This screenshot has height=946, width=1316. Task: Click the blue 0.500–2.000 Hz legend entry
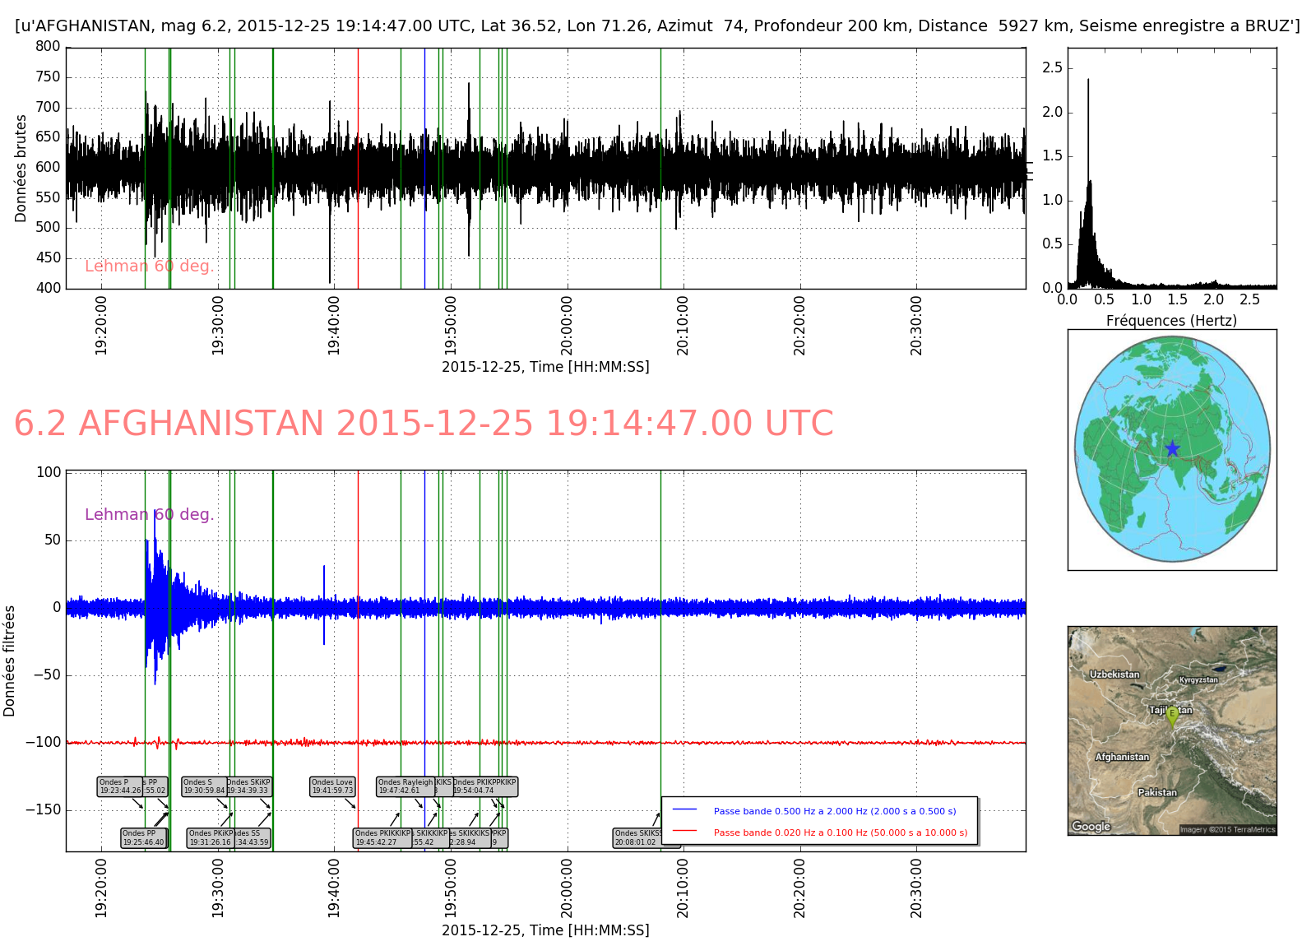(x=834, y=811)
